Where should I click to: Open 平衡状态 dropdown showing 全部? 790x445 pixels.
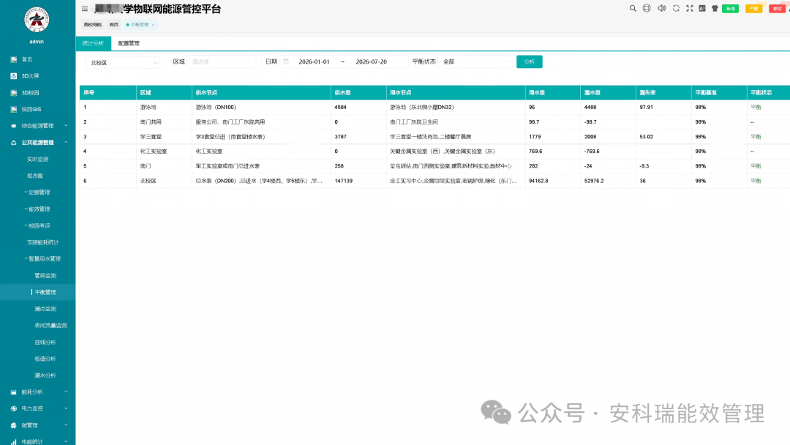click(475, 61)
